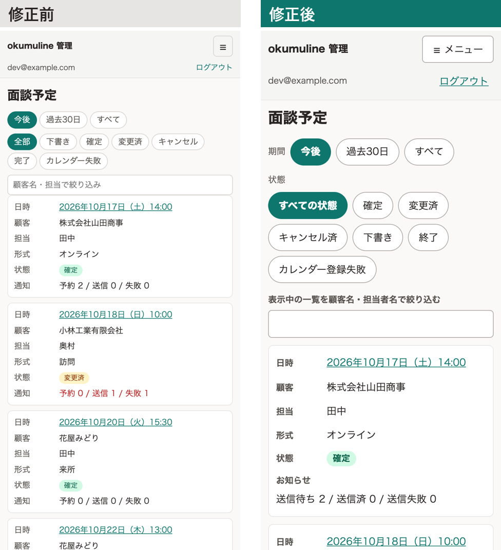501x550 pixels.
Task: Filter by 変更済 pill in 修正後 panel
Action: pyautogui.click(x=423, y=206)
